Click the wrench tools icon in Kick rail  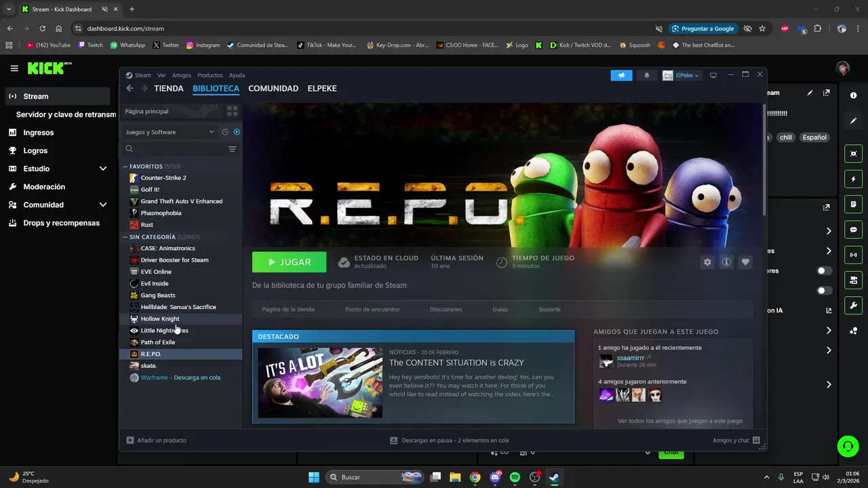853,305
